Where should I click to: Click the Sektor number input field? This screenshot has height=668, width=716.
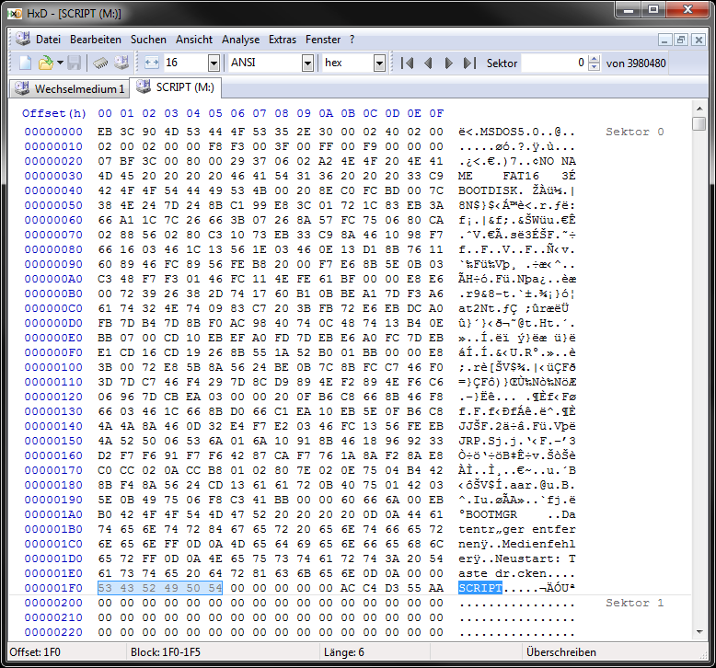click(553, 63)
